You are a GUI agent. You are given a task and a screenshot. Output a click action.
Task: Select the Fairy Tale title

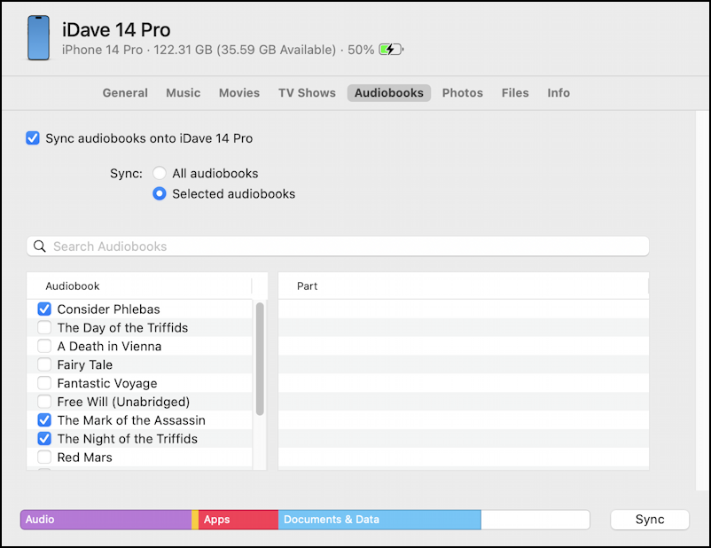tap(85, 364)
